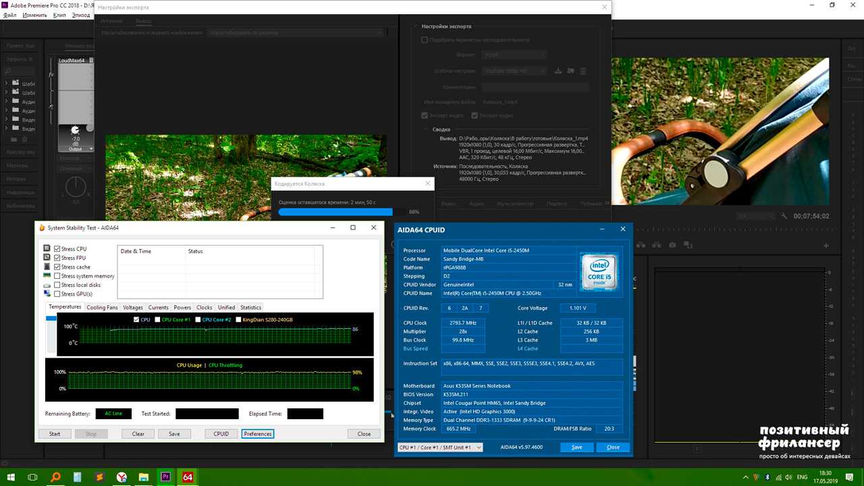Open AIDA64 from the Windows taskbar
Screen dimensions: 864x486
(188, 477)
